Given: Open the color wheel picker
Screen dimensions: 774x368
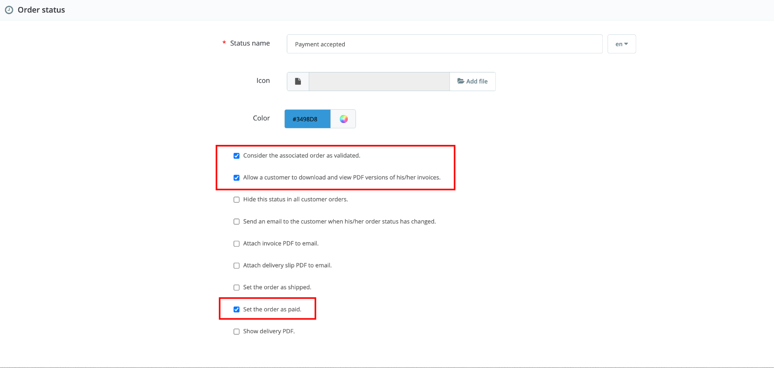Looking at the screenshot, I should pos(343,119).
